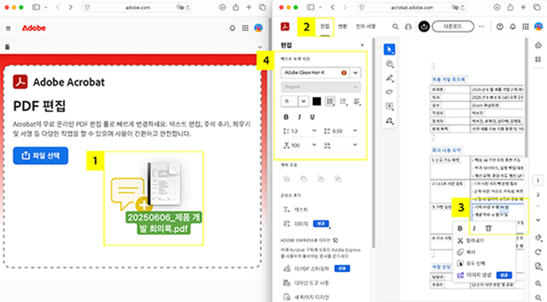Click the headphones AI assistant icon
The width and height of the screenshot is (547, 302).
point(408,26)
